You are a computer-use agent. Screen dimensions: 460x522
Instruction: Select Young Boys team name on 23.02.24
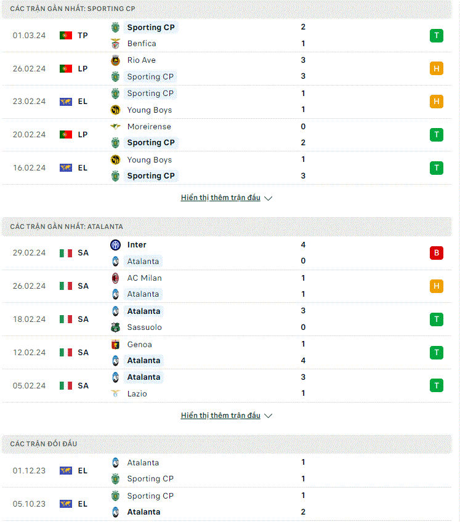(x=150, y=110)
